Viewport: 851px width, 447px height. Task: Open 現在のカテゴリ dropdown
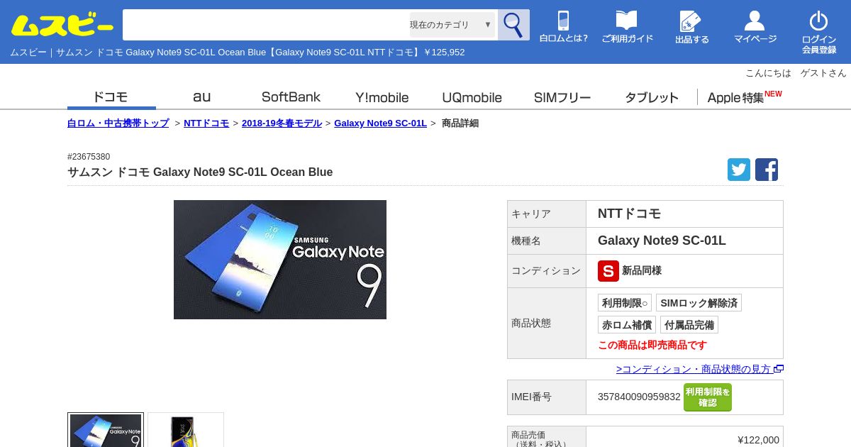tap(452, 25)
